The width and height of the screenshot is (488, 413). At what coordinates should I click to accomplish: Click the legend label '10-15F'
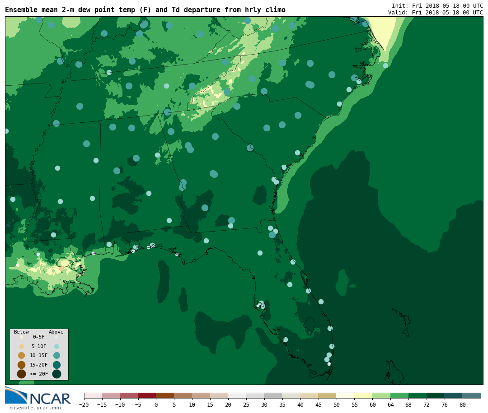(x=39, y=356)
